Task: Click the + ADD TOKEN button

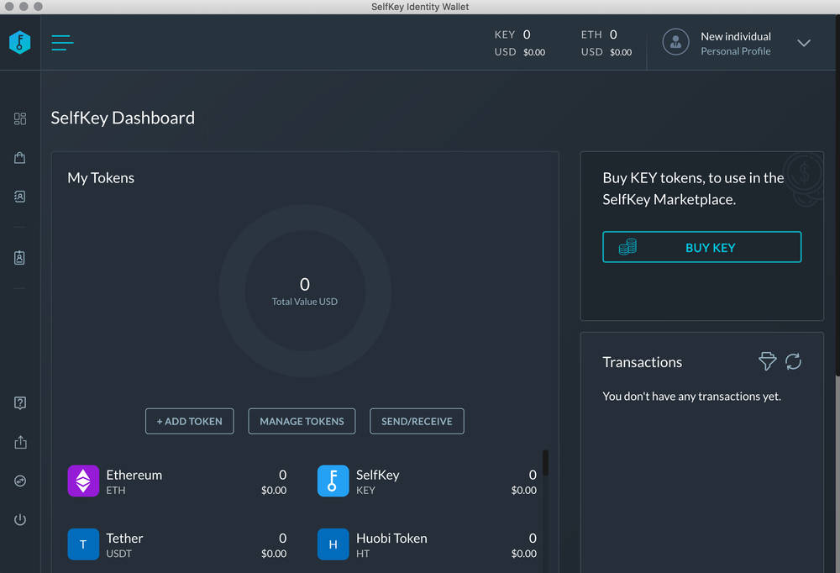Action: click(190, 421)
